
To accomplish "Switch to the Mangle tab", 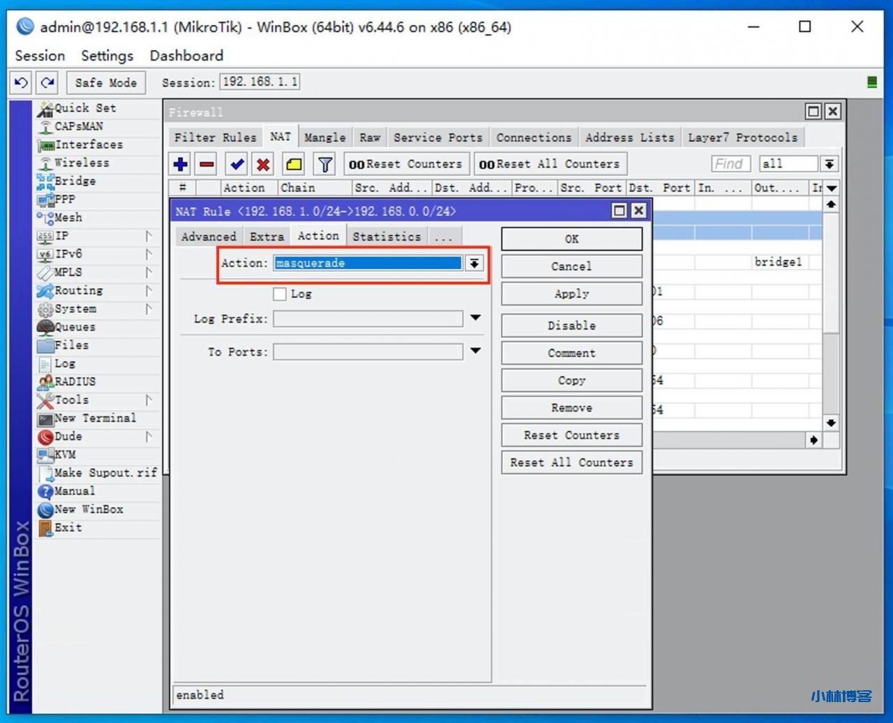I will [324, 137].
